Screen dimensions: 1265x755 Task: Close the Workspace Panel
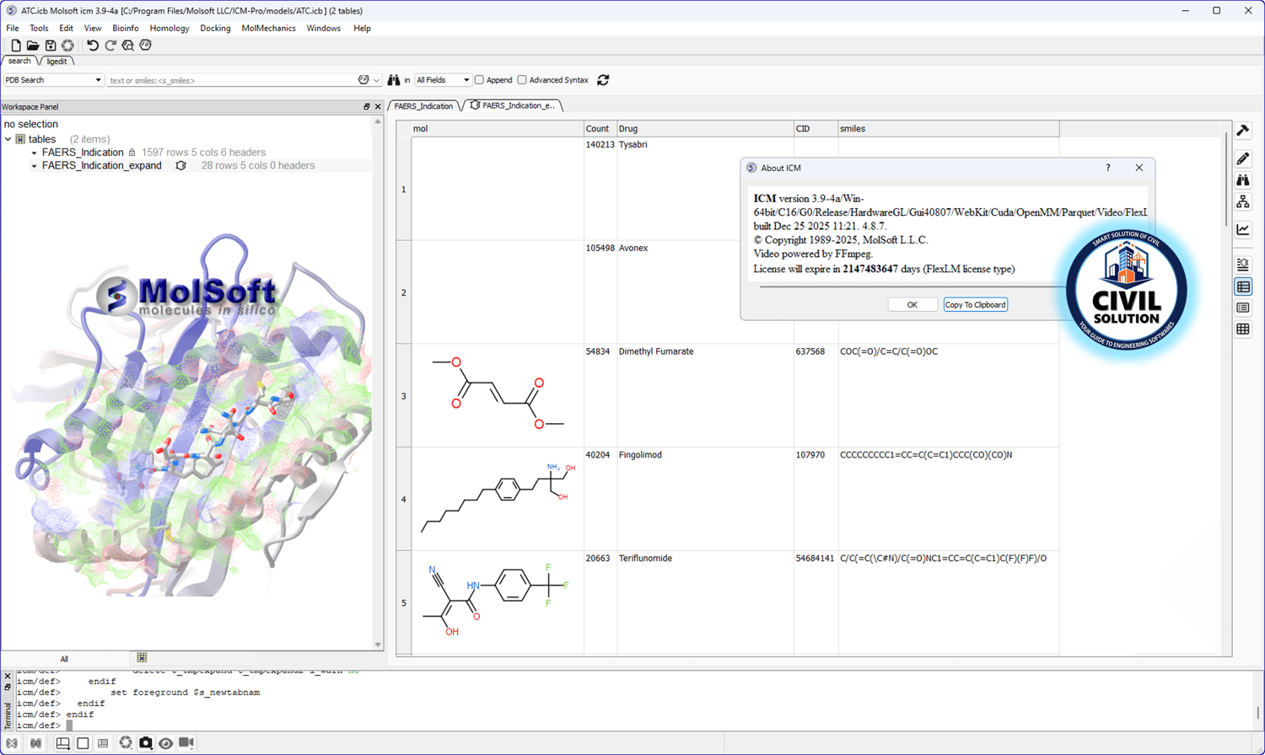point(378,107)
